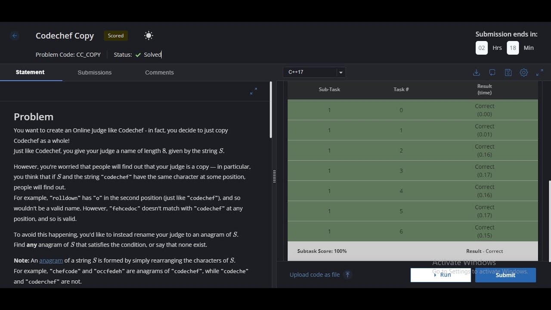Click the Task # column header
Viewport: 551px width, 310px height.
coord(401,89)
